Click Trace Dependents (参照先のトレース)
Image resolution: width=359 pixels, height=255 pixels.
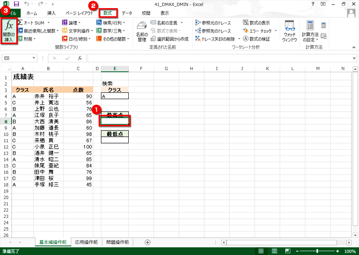pos(213,31)
